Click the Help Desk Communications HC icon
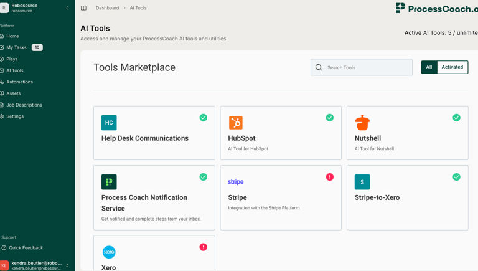The image size is (478, 271). pos(109,123)
